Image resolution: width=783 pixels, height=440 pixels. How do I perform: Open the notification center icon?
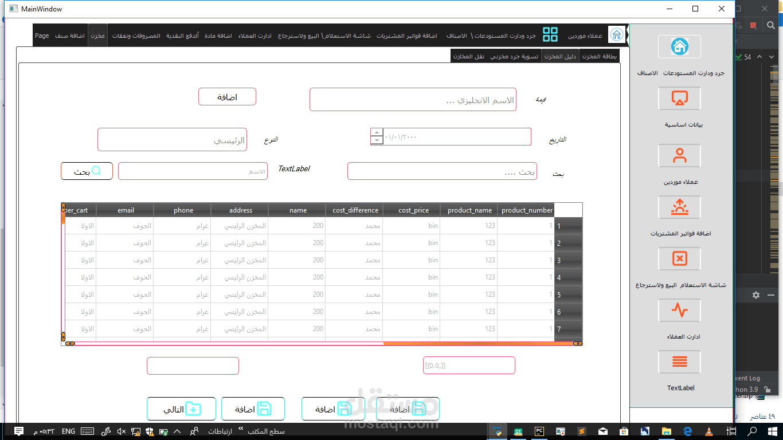[x=19, y=431]
